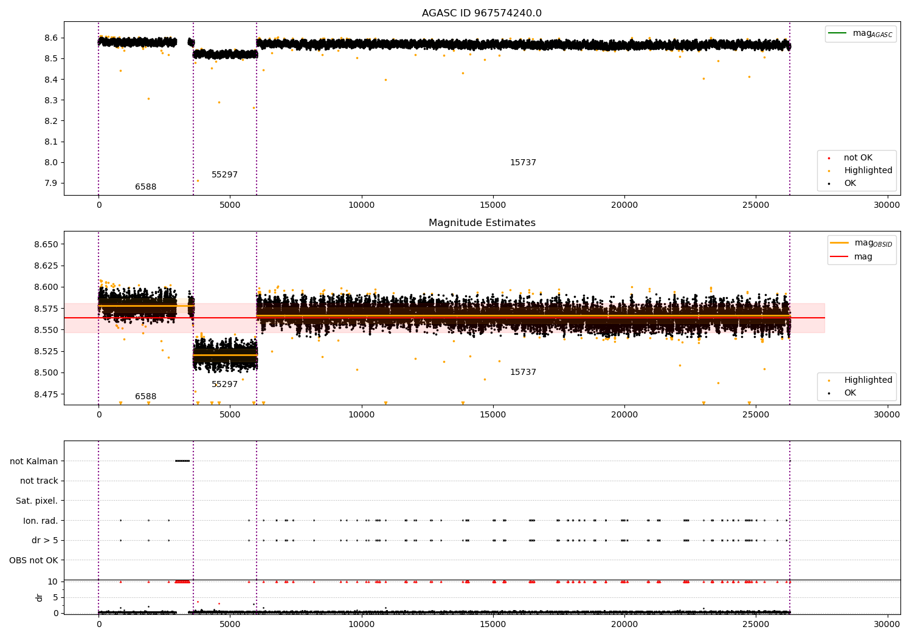The width and height of the screenshot is (912, 638).
Task: Click the "10000" x-axis tick under bottom plot
Action: point(361,624)
